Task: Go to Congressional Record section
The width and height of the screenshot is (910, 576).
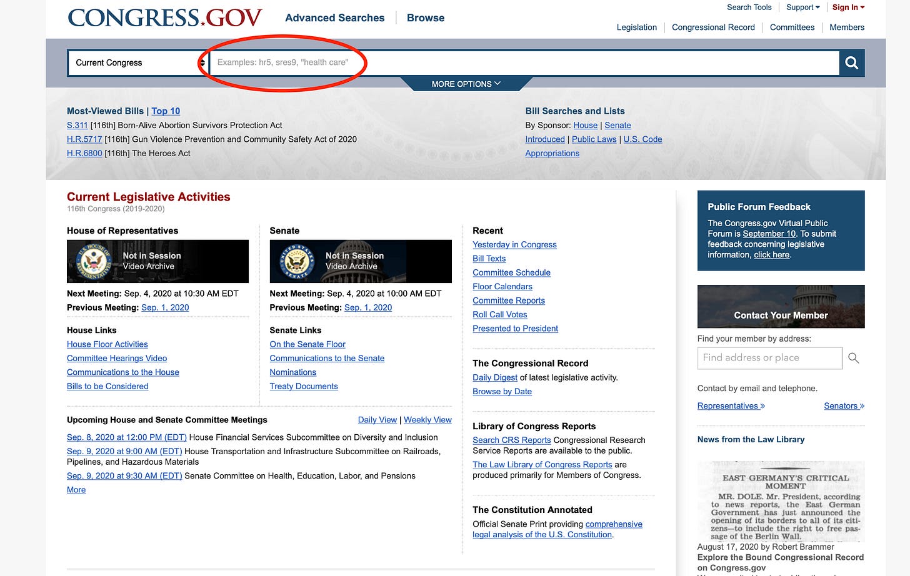Action: (713, 27)
